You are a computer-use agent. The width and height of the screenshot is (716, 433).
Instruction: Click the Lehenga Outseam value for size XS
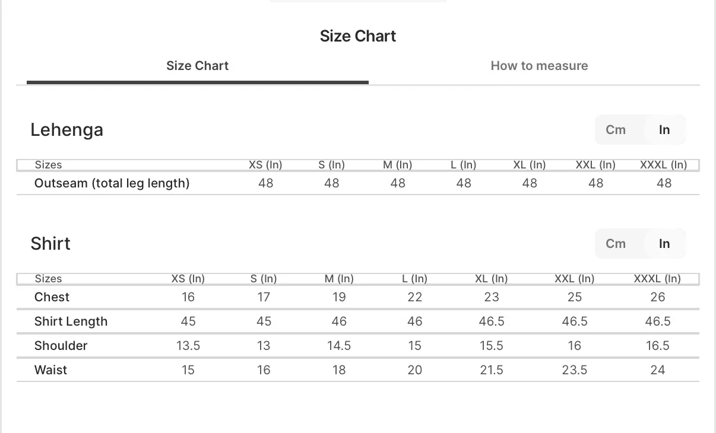265,183
